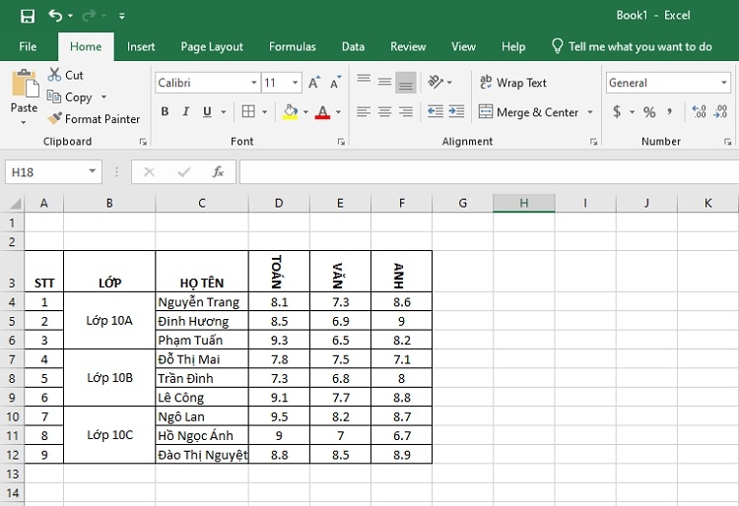Screen dimensions: 739x506
Task: Decrease font size with the small A
Action: tap(335, 83)
